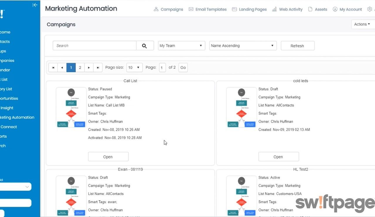375x217 pixels.
Task: Click the HL Test2 workflow thumbnail
Action: coord(241,196)
